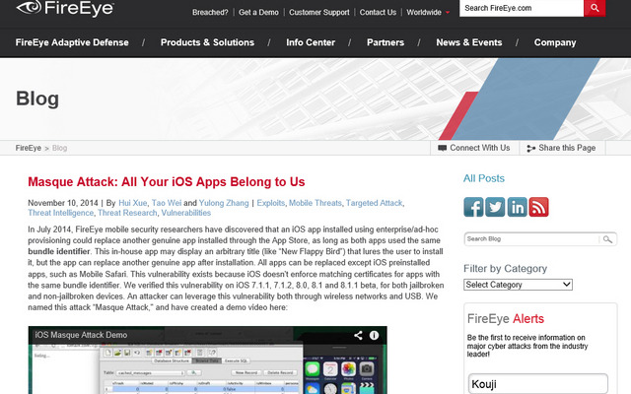This screenshot has height=394, width=631.
Task: Open the Threat Intelligence category link
Action: pyautogui.click(x=61, y=213)
